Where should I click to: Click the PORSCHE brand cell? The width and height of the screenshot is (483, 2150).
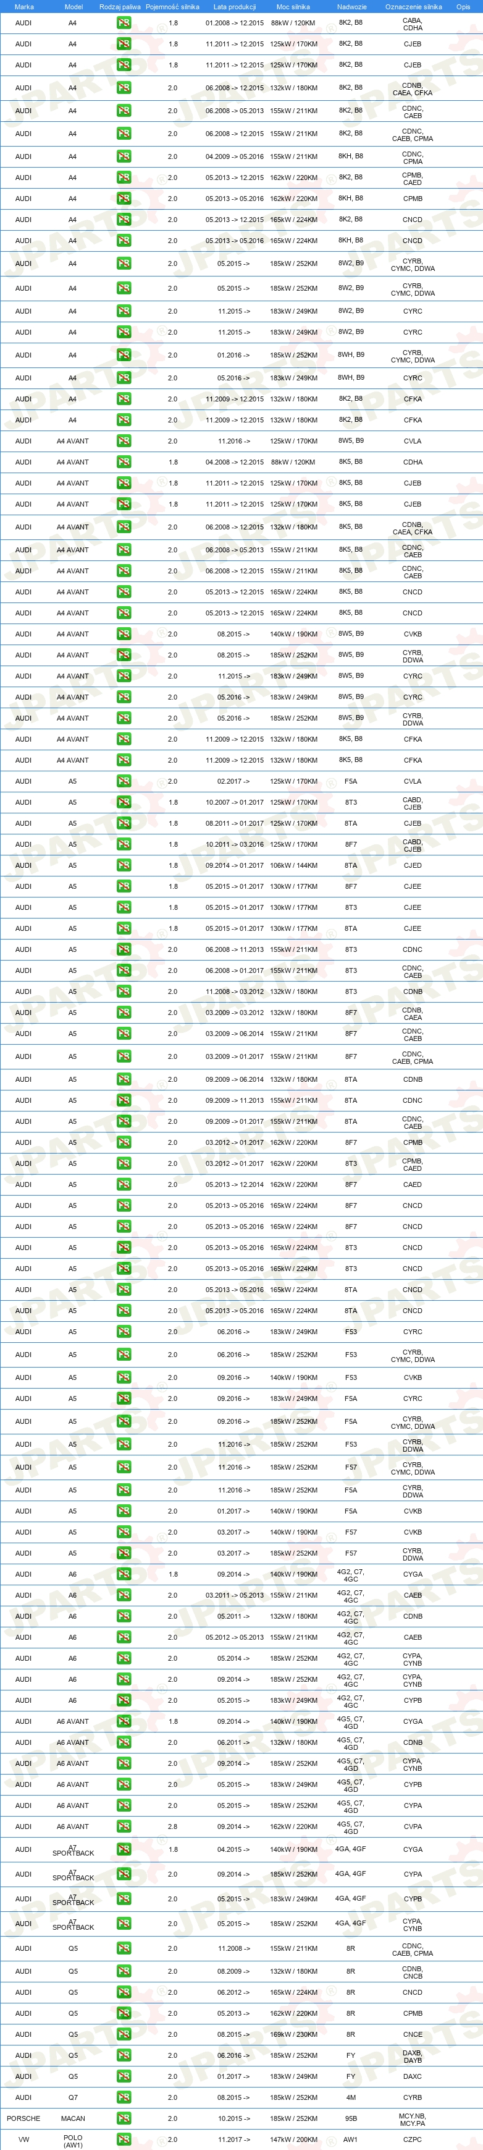pos(23,2118)
